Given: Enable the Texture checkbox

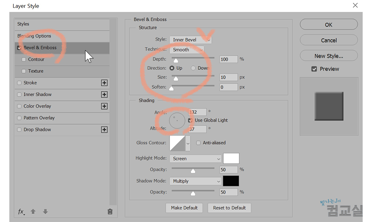Looking at the screenshot, I should pos(24,71).
